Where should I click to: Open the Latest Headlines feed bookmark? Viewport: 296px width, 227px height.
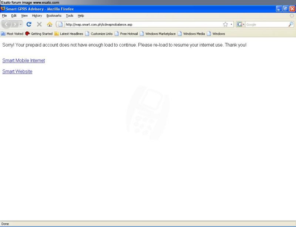click(x=69, y=34)
